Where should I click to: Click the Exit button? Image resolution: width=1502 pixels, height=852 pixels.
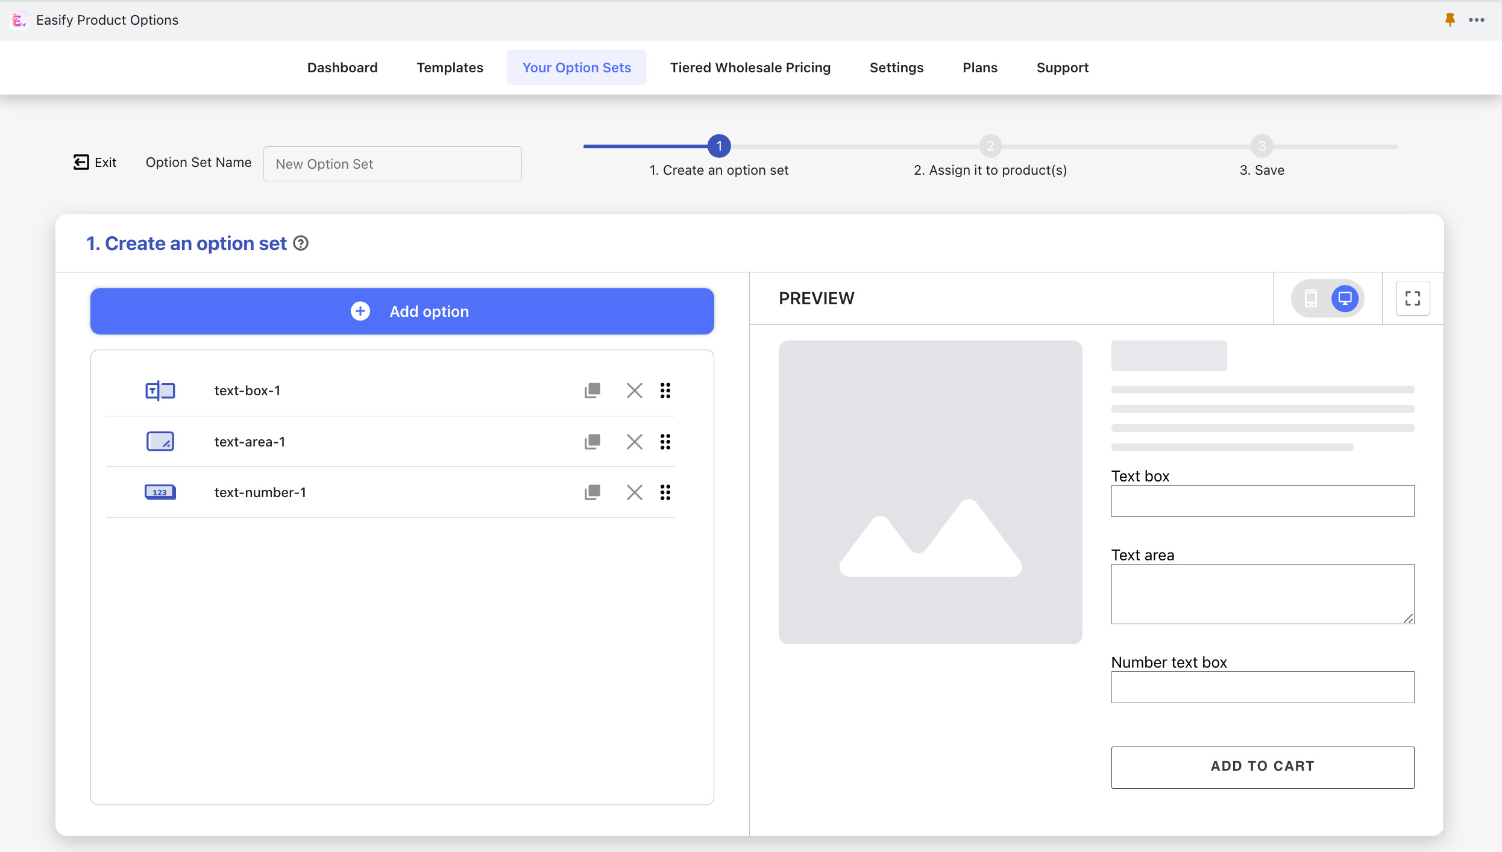click(x=94, y=161)
